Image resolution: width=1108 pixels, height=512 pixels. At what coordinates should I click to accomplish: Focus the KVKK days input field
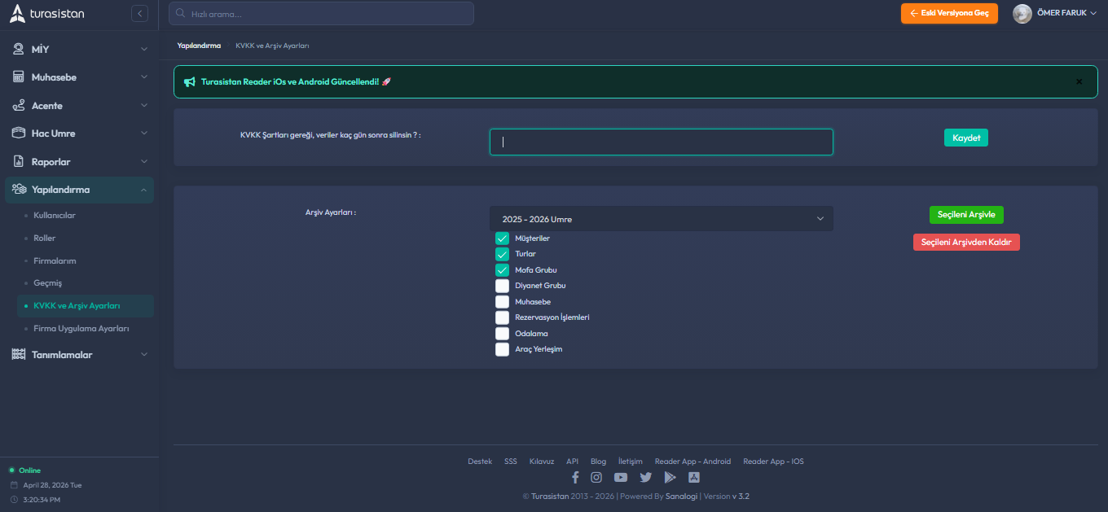(x=661, y=142)
